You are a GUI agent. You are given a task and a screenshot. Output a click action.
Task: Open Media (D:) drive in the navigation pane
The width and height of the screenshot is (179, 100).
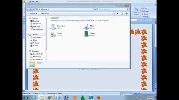pos(36,57)
